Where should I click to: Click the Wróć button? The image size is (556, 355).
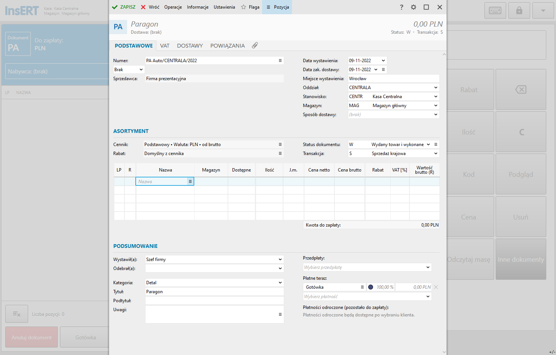tap(150, 7)
